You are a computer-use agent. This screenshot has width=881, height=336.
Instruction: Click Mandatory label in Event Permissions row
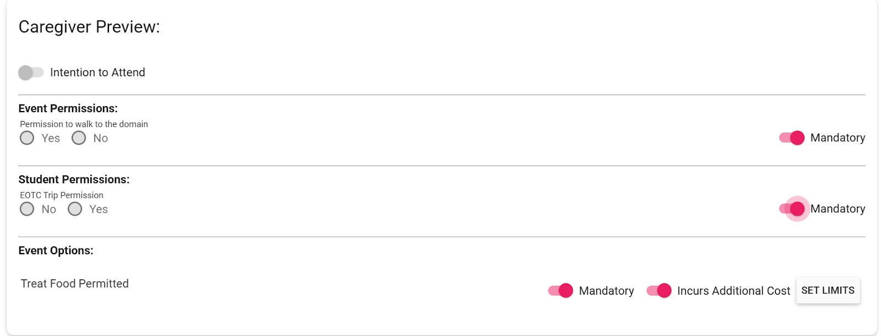point(838,138)
